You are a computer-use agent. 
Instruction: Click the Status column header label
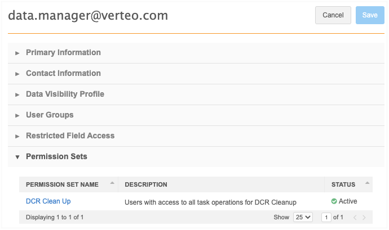tap(343, 184)
